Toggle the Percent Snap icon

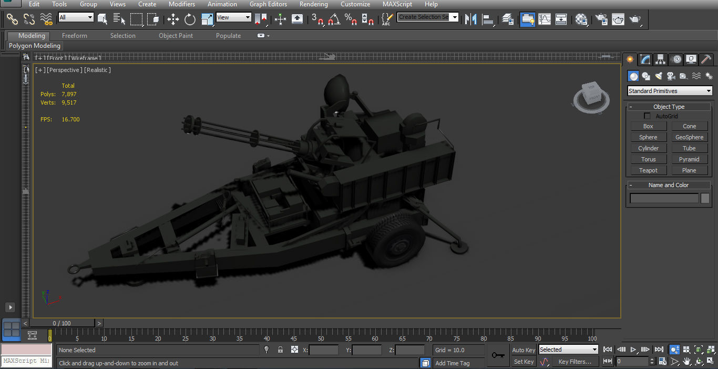[x=351, y=19]
